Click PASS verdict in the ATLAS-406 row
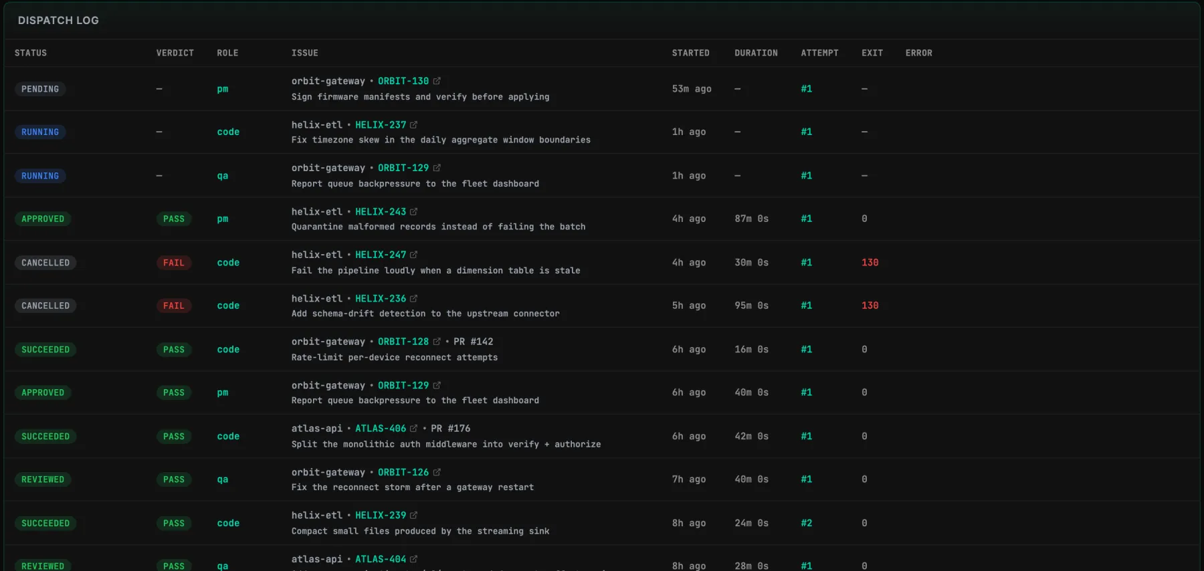The height and width of the screenshot is (571, 1204). [x=174, y=437]
